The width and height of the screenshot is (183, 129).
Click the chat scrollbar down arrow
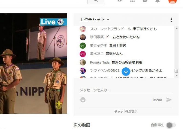click(x=176, y=76)
